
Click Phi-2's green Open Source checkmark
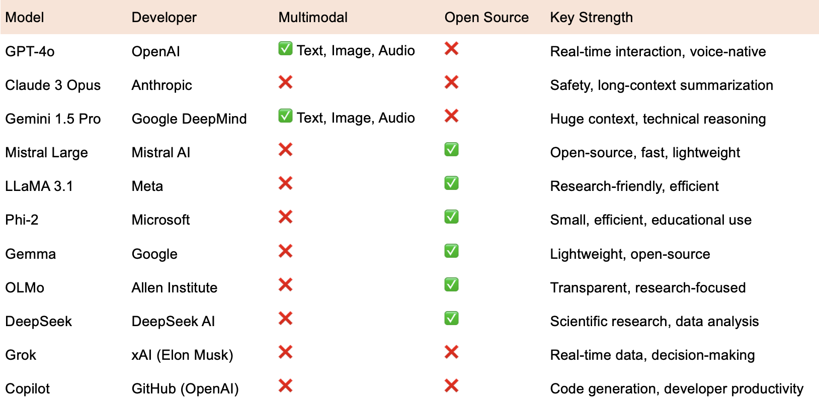click(x=451, y=217)
